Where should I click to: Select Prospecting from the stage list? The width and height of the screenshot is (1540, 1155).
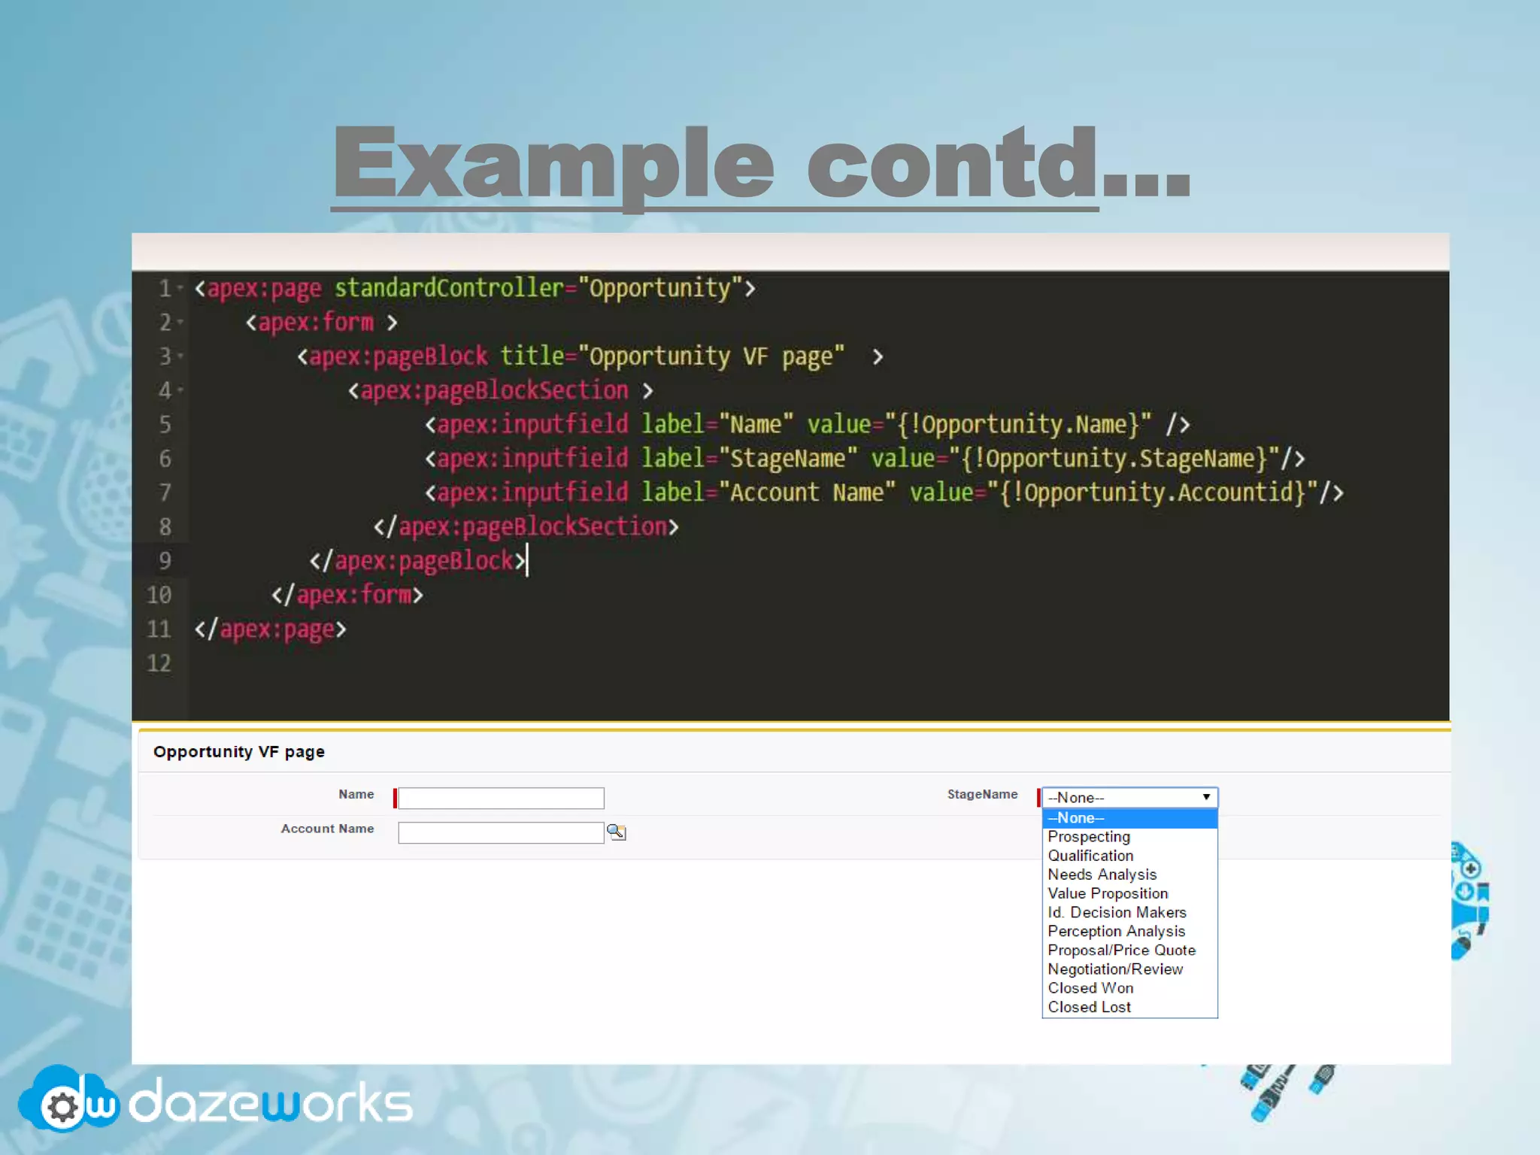[x=1088, y=837]
